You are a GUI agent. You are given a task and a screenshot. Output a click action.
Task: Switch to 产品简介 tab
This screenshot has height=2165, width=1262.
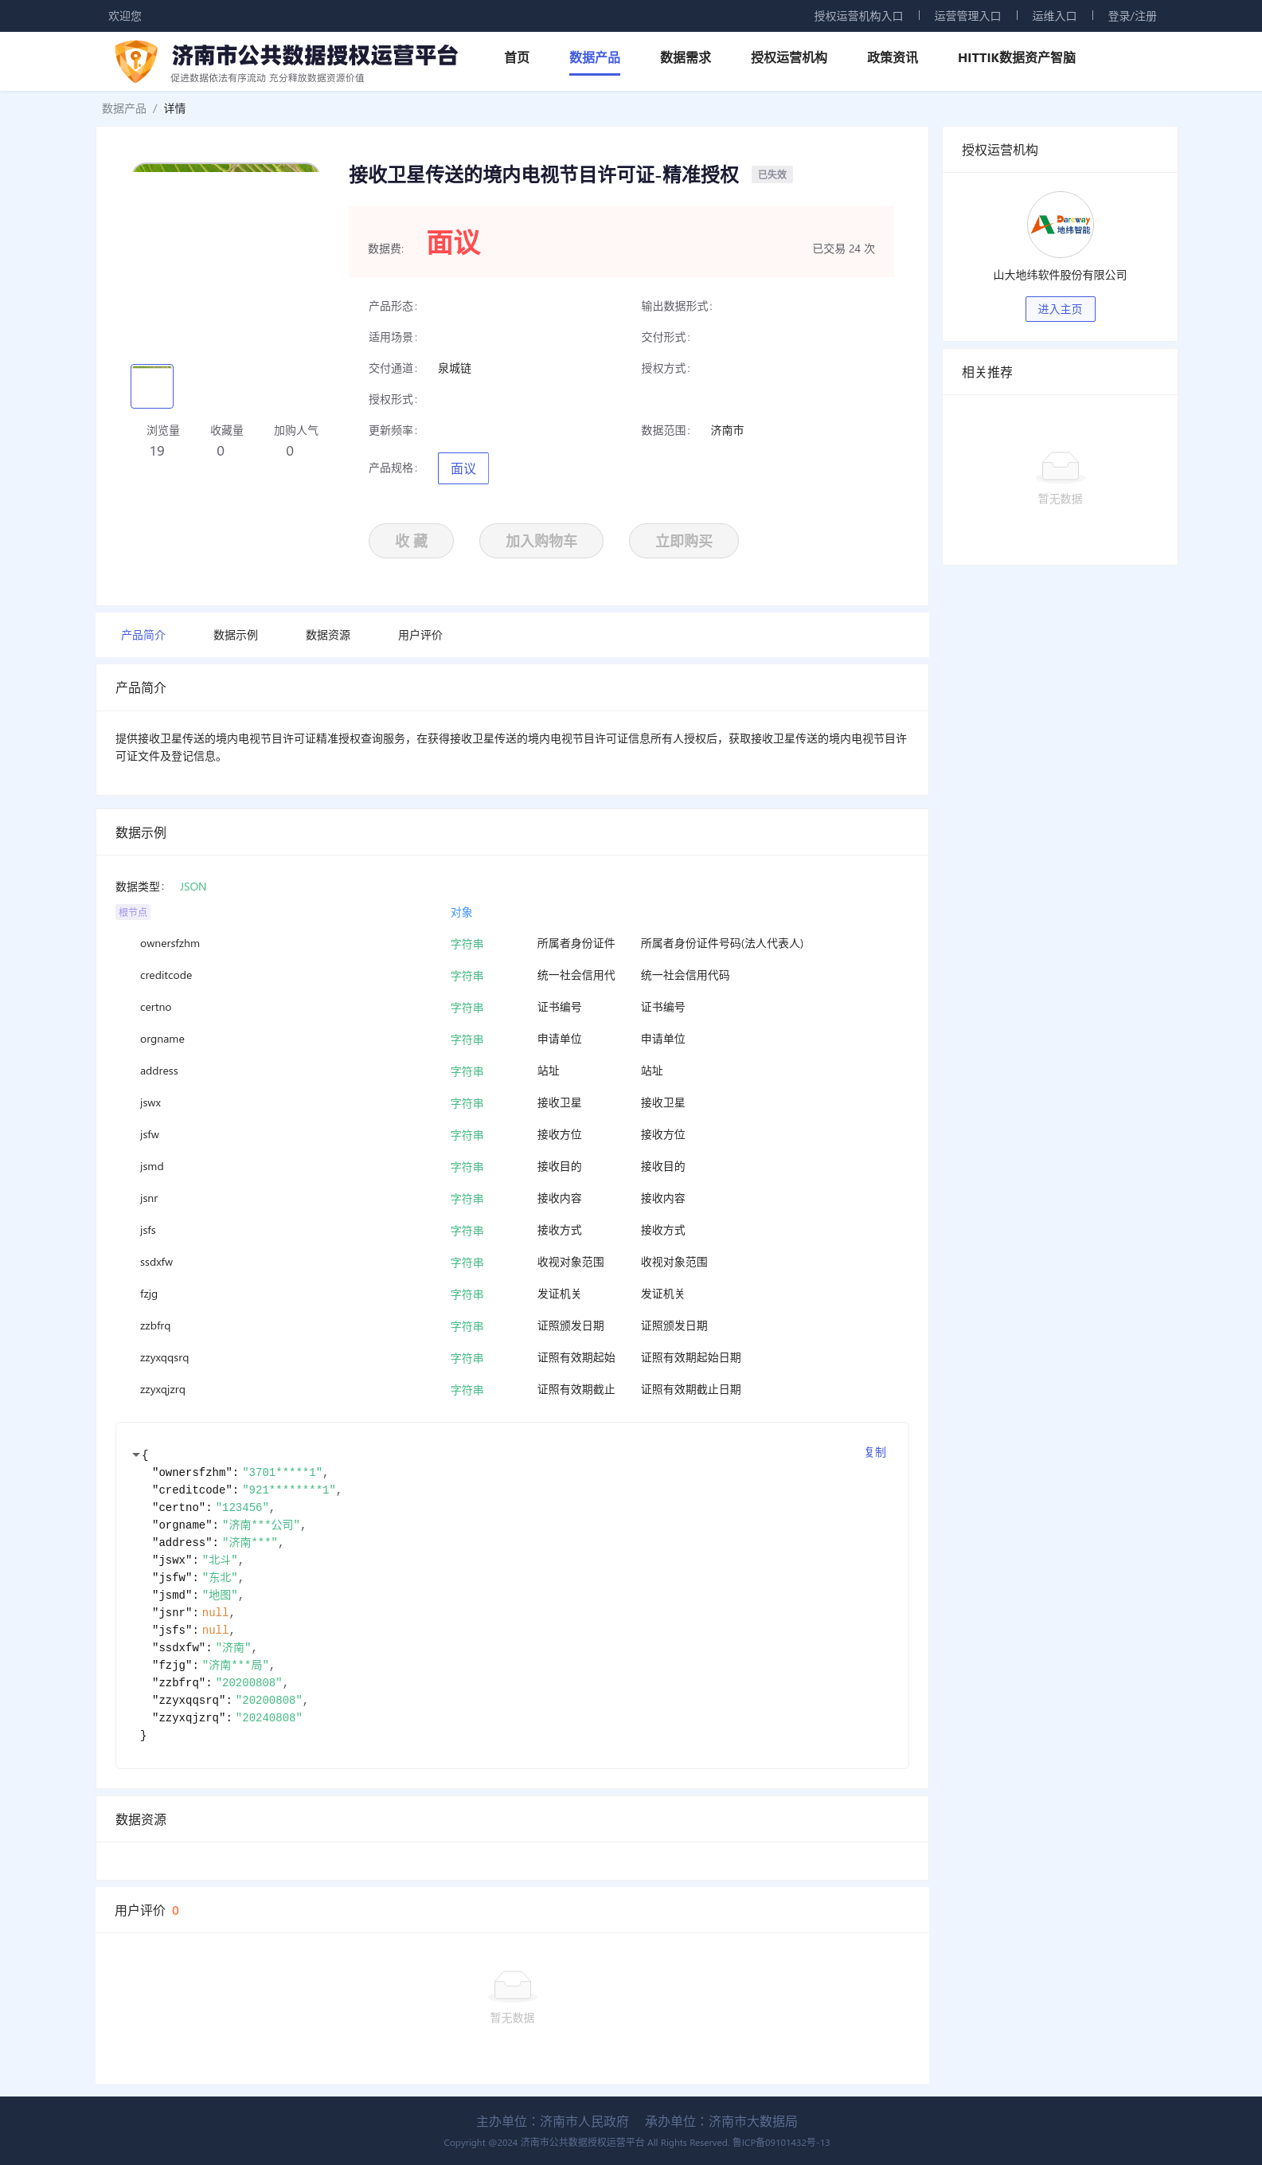(x=143, y=635)
